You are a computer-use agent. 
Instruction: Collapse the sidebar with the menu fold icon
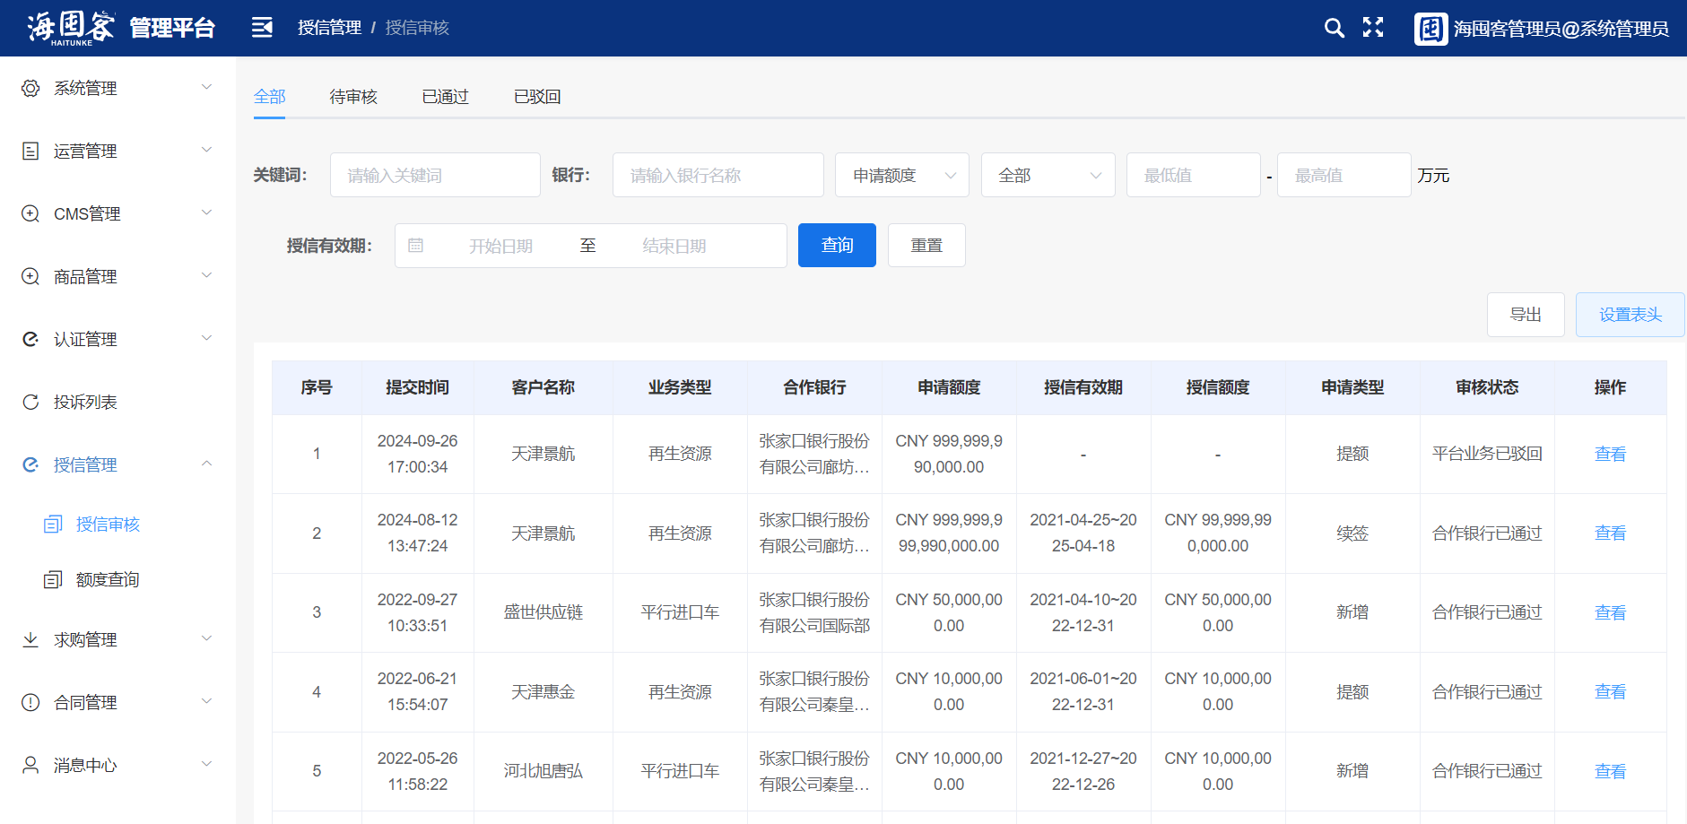click(x=262, y=28)
